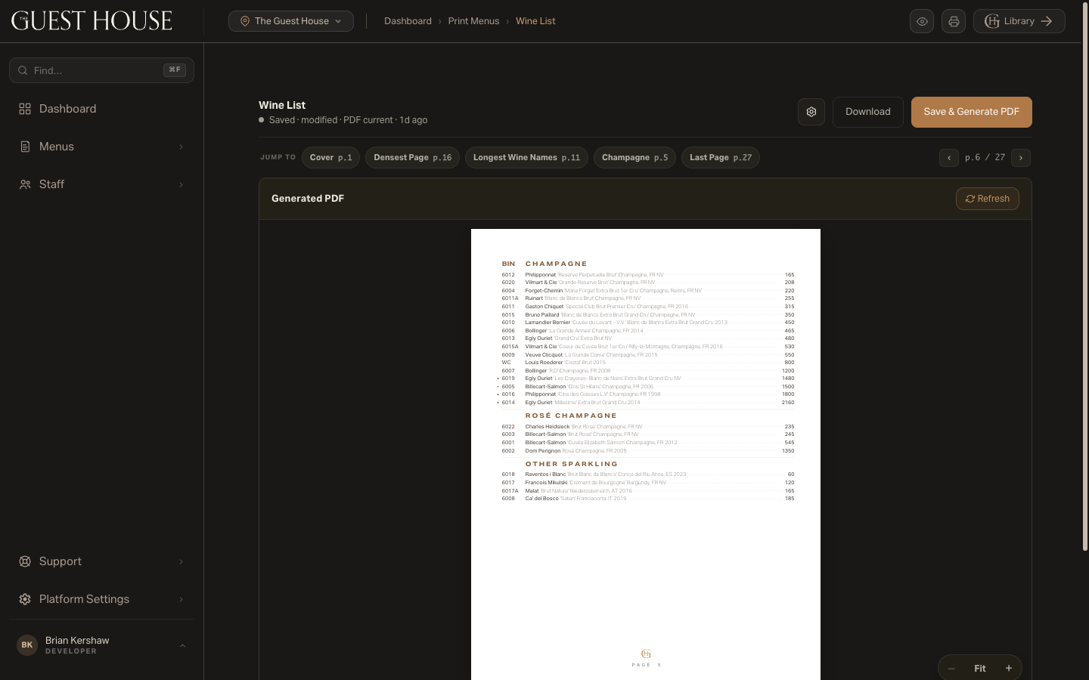Select the Fit zoom option
The height and width of the screenshot is (680, 1089).
(980, 668)
